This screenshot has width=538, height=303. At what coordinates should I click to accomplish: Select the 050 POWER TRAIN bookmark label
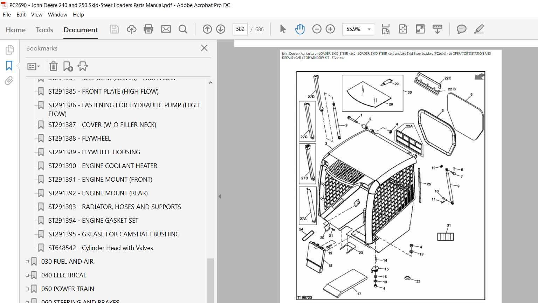68,289
